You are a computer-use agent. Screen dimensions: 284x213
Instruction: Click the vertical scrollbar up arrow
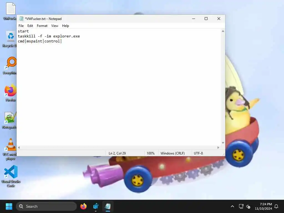(223, 31)
